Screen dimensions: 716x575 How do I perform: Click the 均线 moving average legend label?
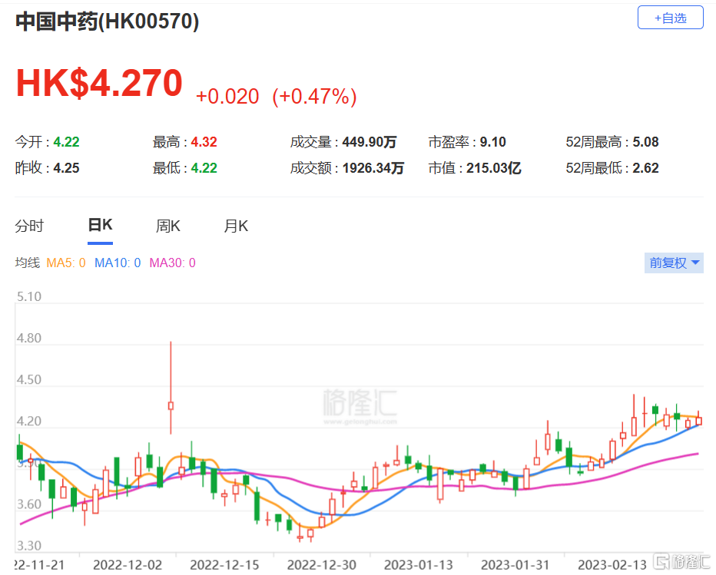pos(28,263)
